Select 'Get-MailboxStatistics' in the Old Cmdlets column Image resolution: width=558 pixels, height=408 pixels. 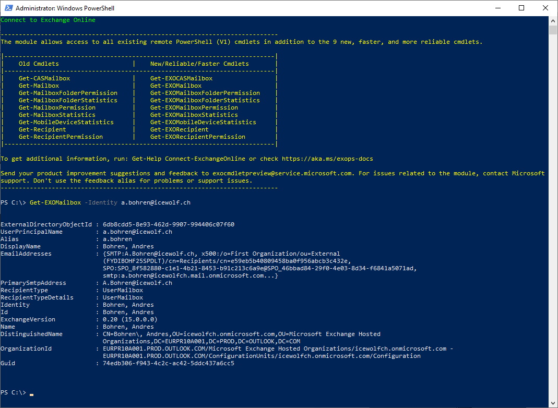(x=57, y=115)
